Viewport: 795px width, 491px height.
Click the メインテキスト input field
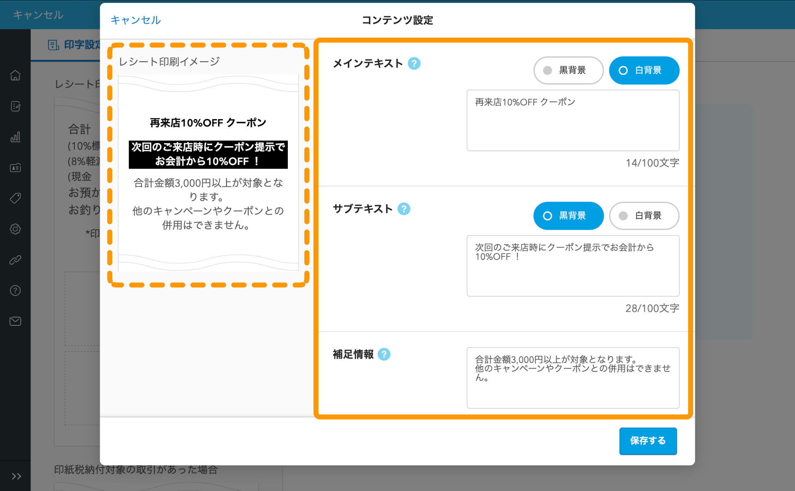click(x=573, y=120)
